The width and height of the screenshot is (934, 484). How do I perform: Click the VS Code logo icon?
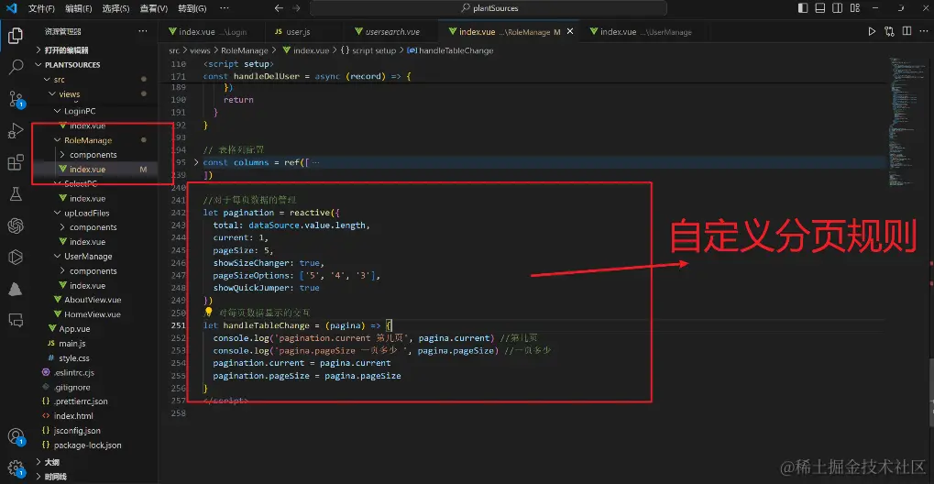coord(11,8)
